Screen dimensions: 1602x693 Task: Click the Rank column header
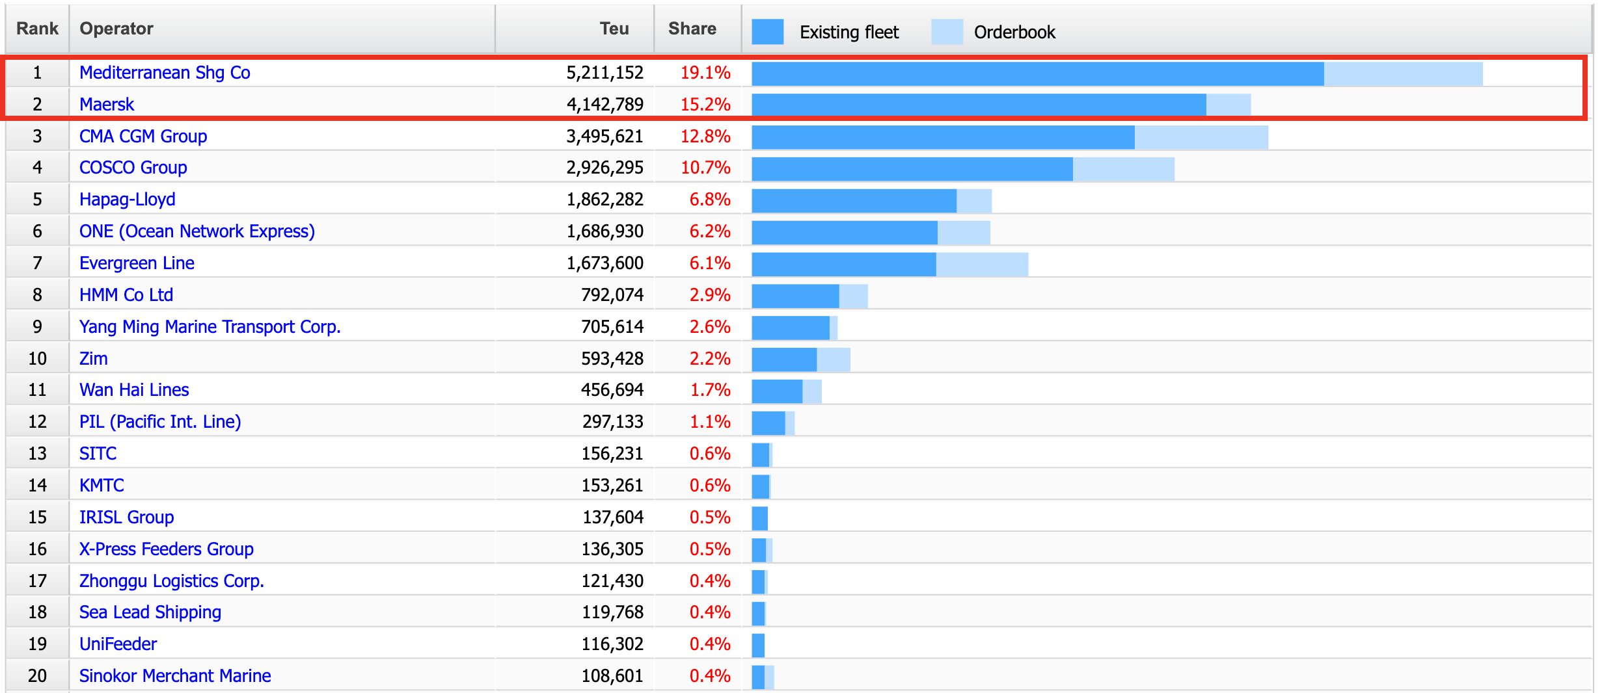(37, 29)
